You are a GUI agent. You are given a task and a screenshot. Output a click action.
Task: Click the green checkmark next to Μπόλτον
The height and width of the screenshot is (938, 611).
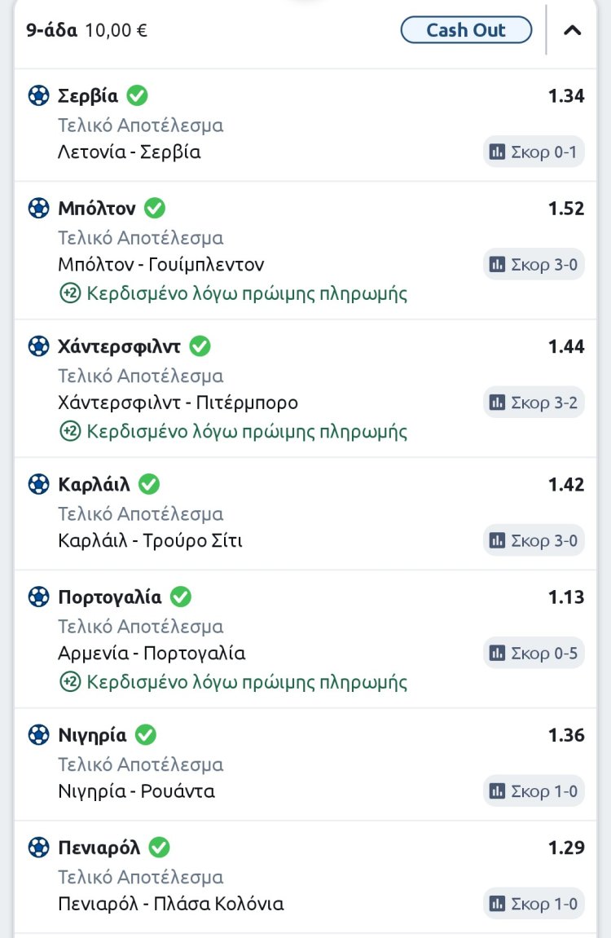tap(155, 209)
